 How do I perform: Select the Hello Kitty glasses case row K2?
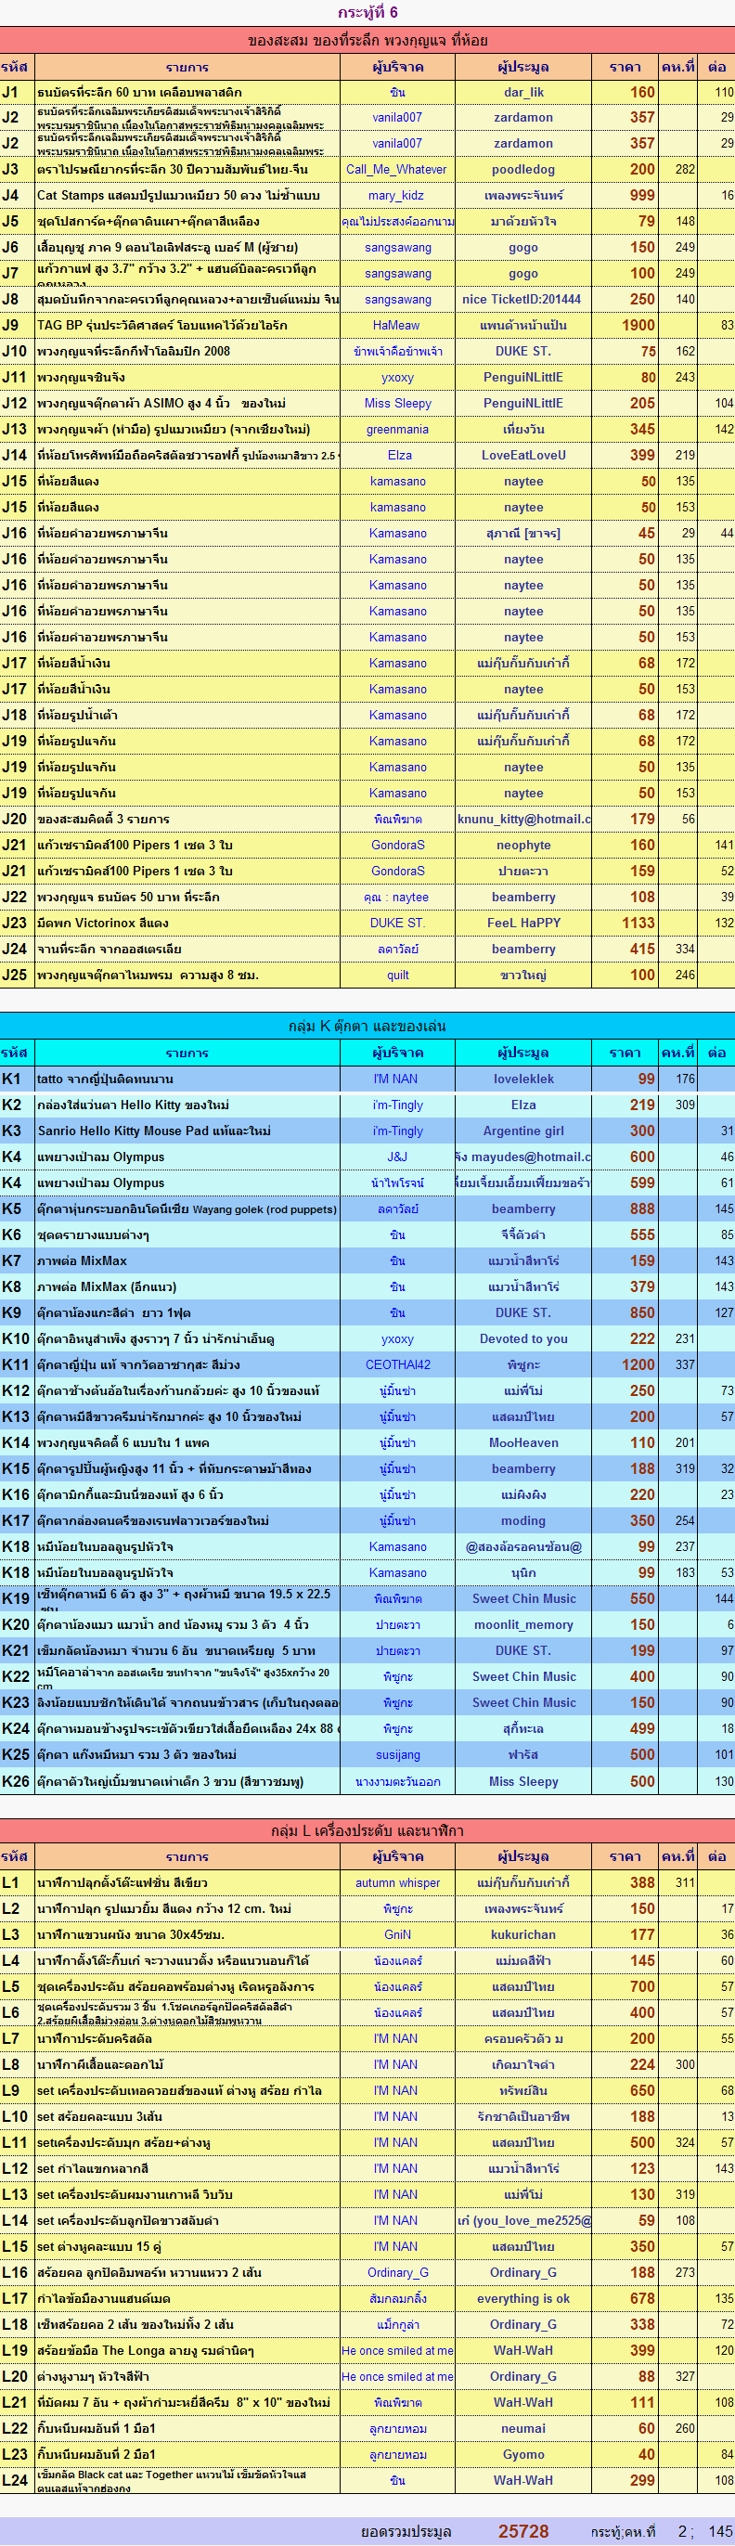[134, 1105]
